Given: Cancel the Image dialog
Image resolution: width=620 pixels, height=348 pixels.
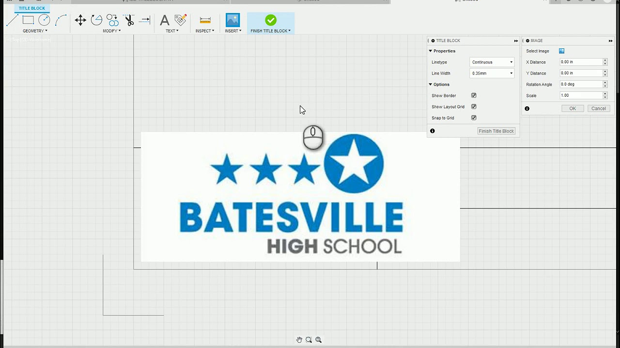Looking at the screenshot, I should pos(599,109).
